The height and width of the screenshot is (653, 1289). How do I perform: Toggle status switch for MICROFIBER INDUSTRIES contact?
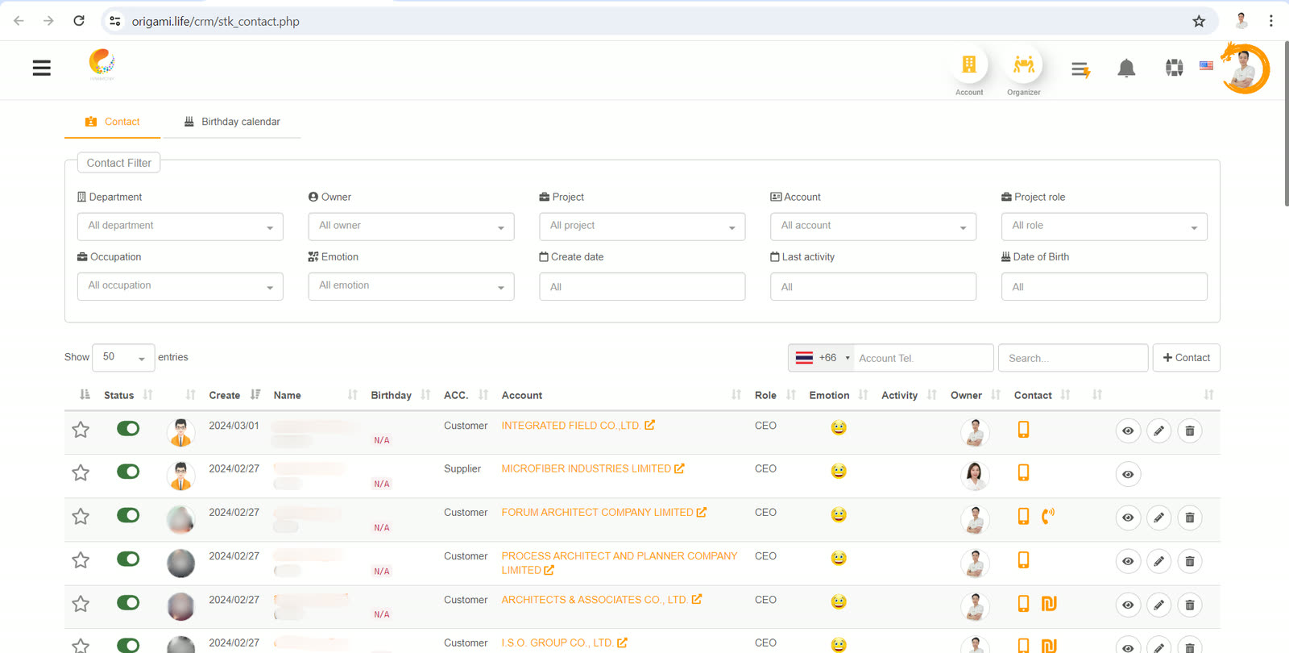[128, 472]
